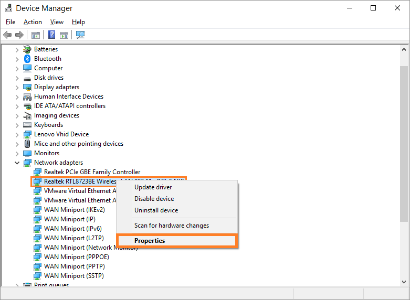Select WAN Miniport (IPv6) entry
The width and height of the screenshot is (410, 300).
(72, 228)
